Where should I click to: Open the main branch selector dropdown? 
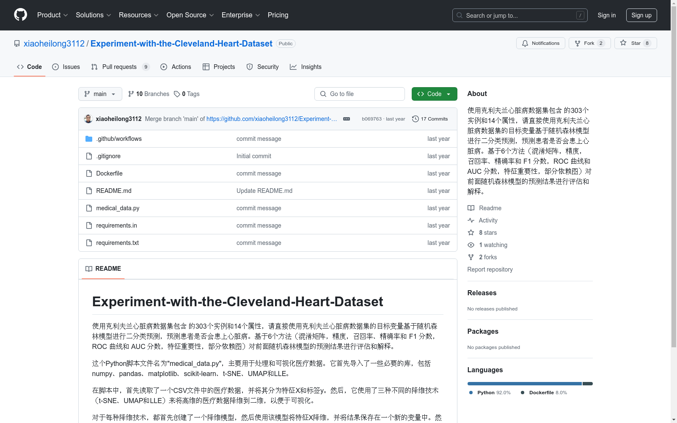coord(100,94)
